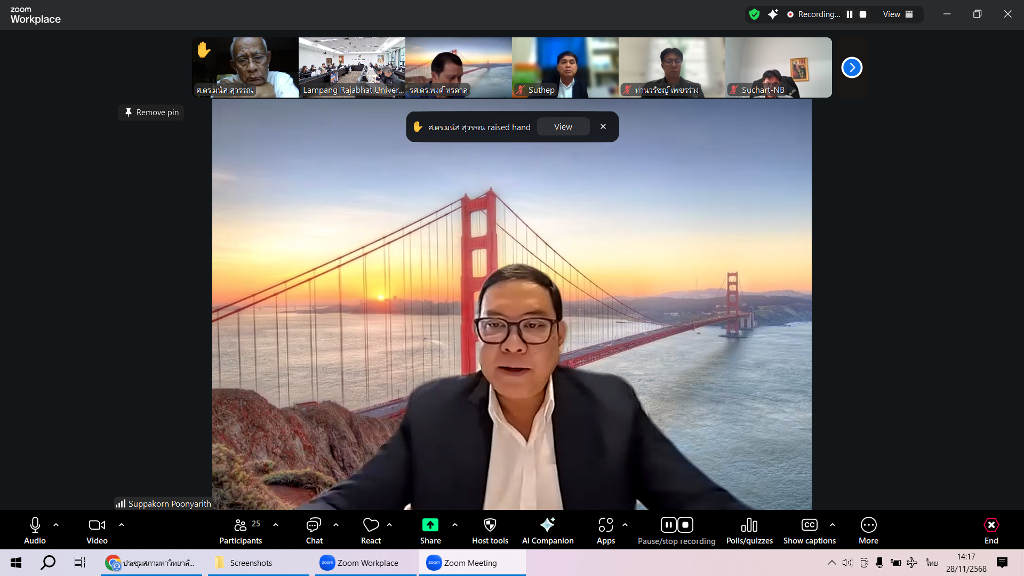Expand audio options arrow next to Audio

pos(56,525)
